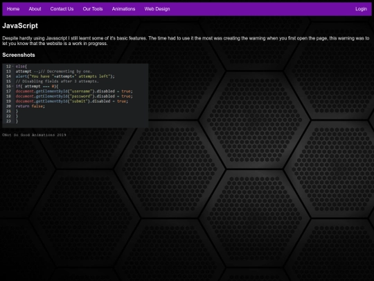Go to the Home page
374x281 pixels.
tap(13, 9)
